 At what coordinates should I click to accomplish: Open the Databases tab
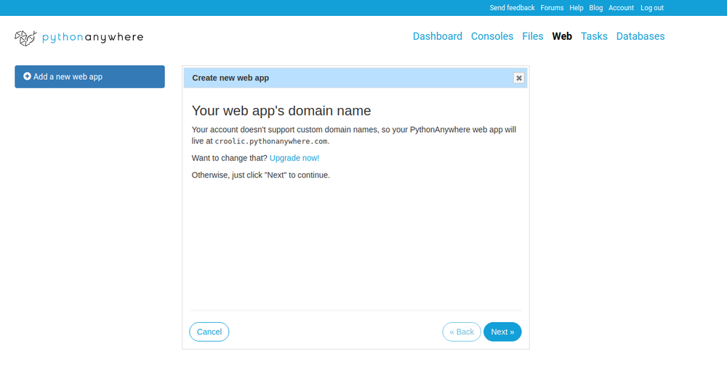point(640,36)
